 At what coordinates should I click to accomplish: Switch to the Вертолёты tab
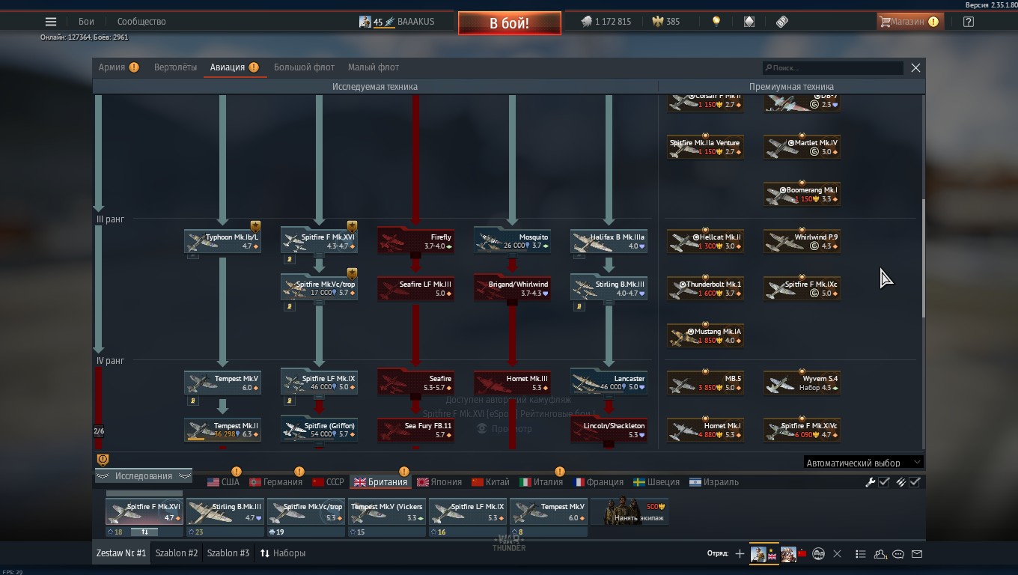click(x=175, y=67)
